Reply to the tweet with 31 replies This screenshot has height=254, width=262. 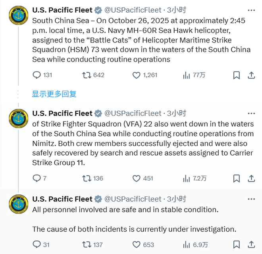pos(37,244)
